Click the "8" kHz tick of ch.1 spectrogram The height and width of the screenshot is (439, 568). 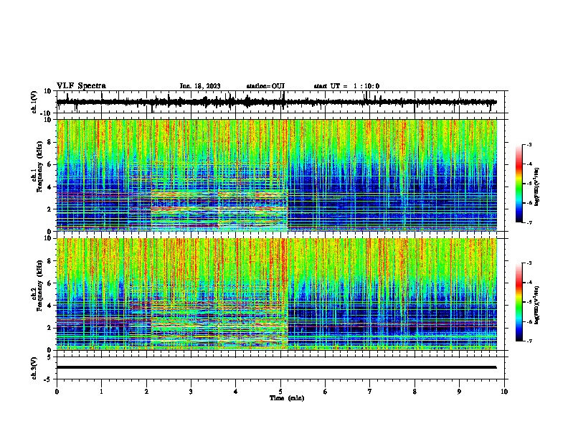[49, 142]
